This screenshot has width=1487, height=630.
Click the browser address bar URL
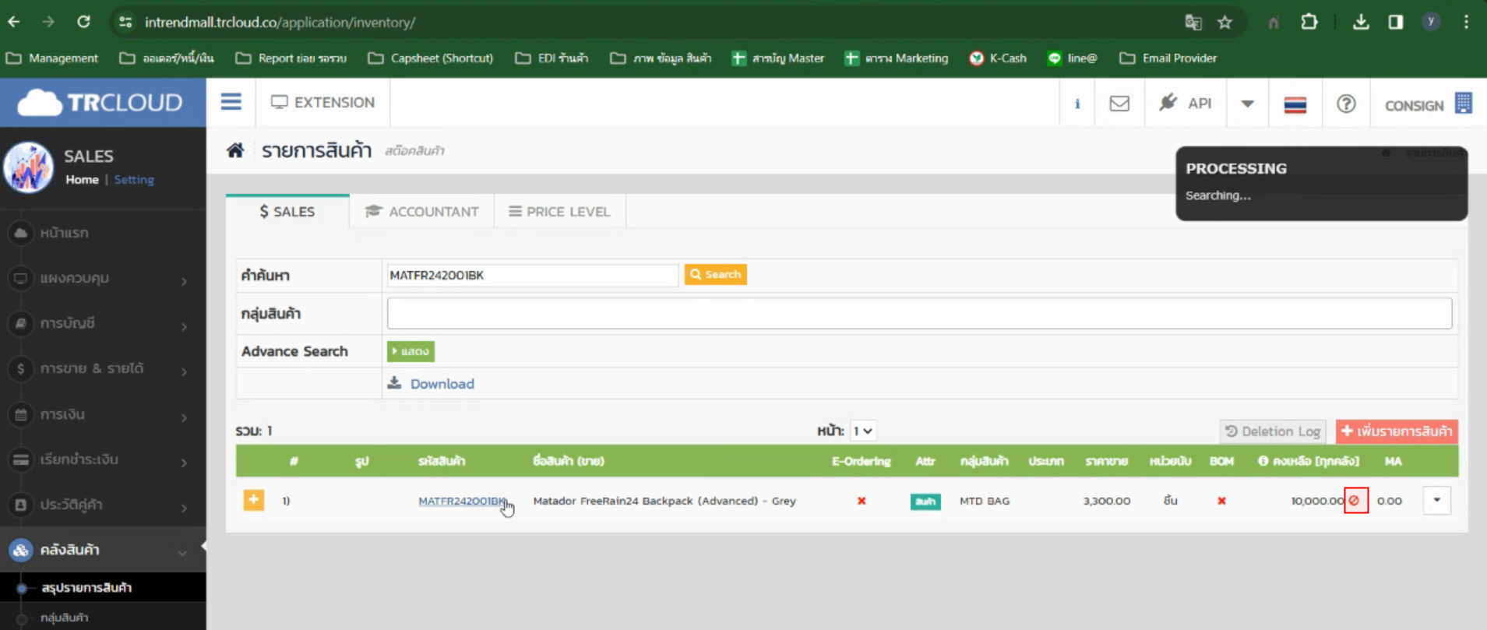(280, 22)
